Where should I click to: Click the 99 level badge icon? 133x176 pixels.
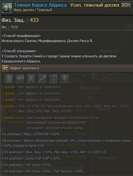pos(129,5)
